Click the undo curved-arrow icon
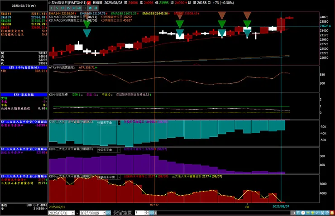335x216 pixels. (317, 213)
